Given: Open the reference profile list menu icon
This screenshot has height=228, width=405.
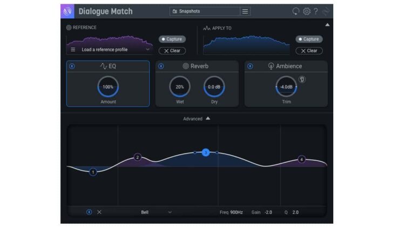Looking at the screenshot, I should point(73,49).
